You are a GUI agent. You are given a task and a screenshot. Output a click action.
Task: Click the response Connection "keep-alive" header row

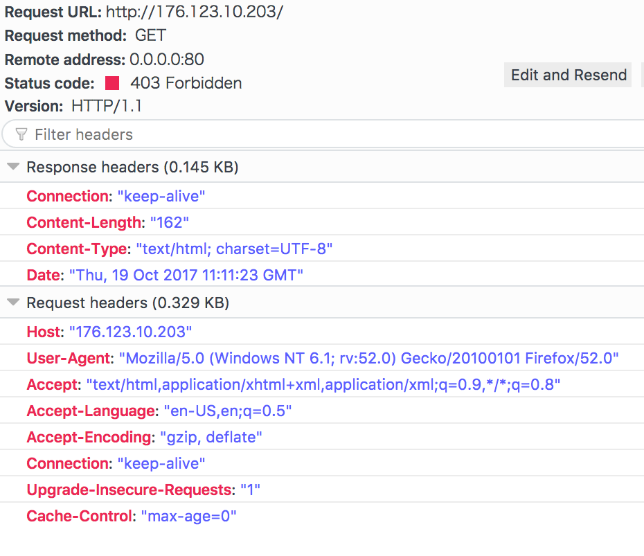(x=322, y=196)
